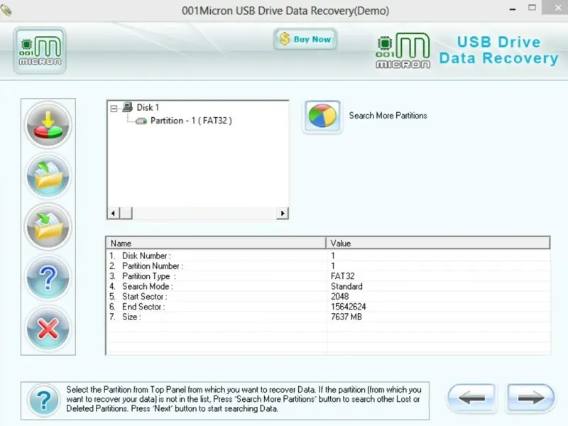Click the Value column header
This screenshot has width=568, height=426.
coord(438,243)
